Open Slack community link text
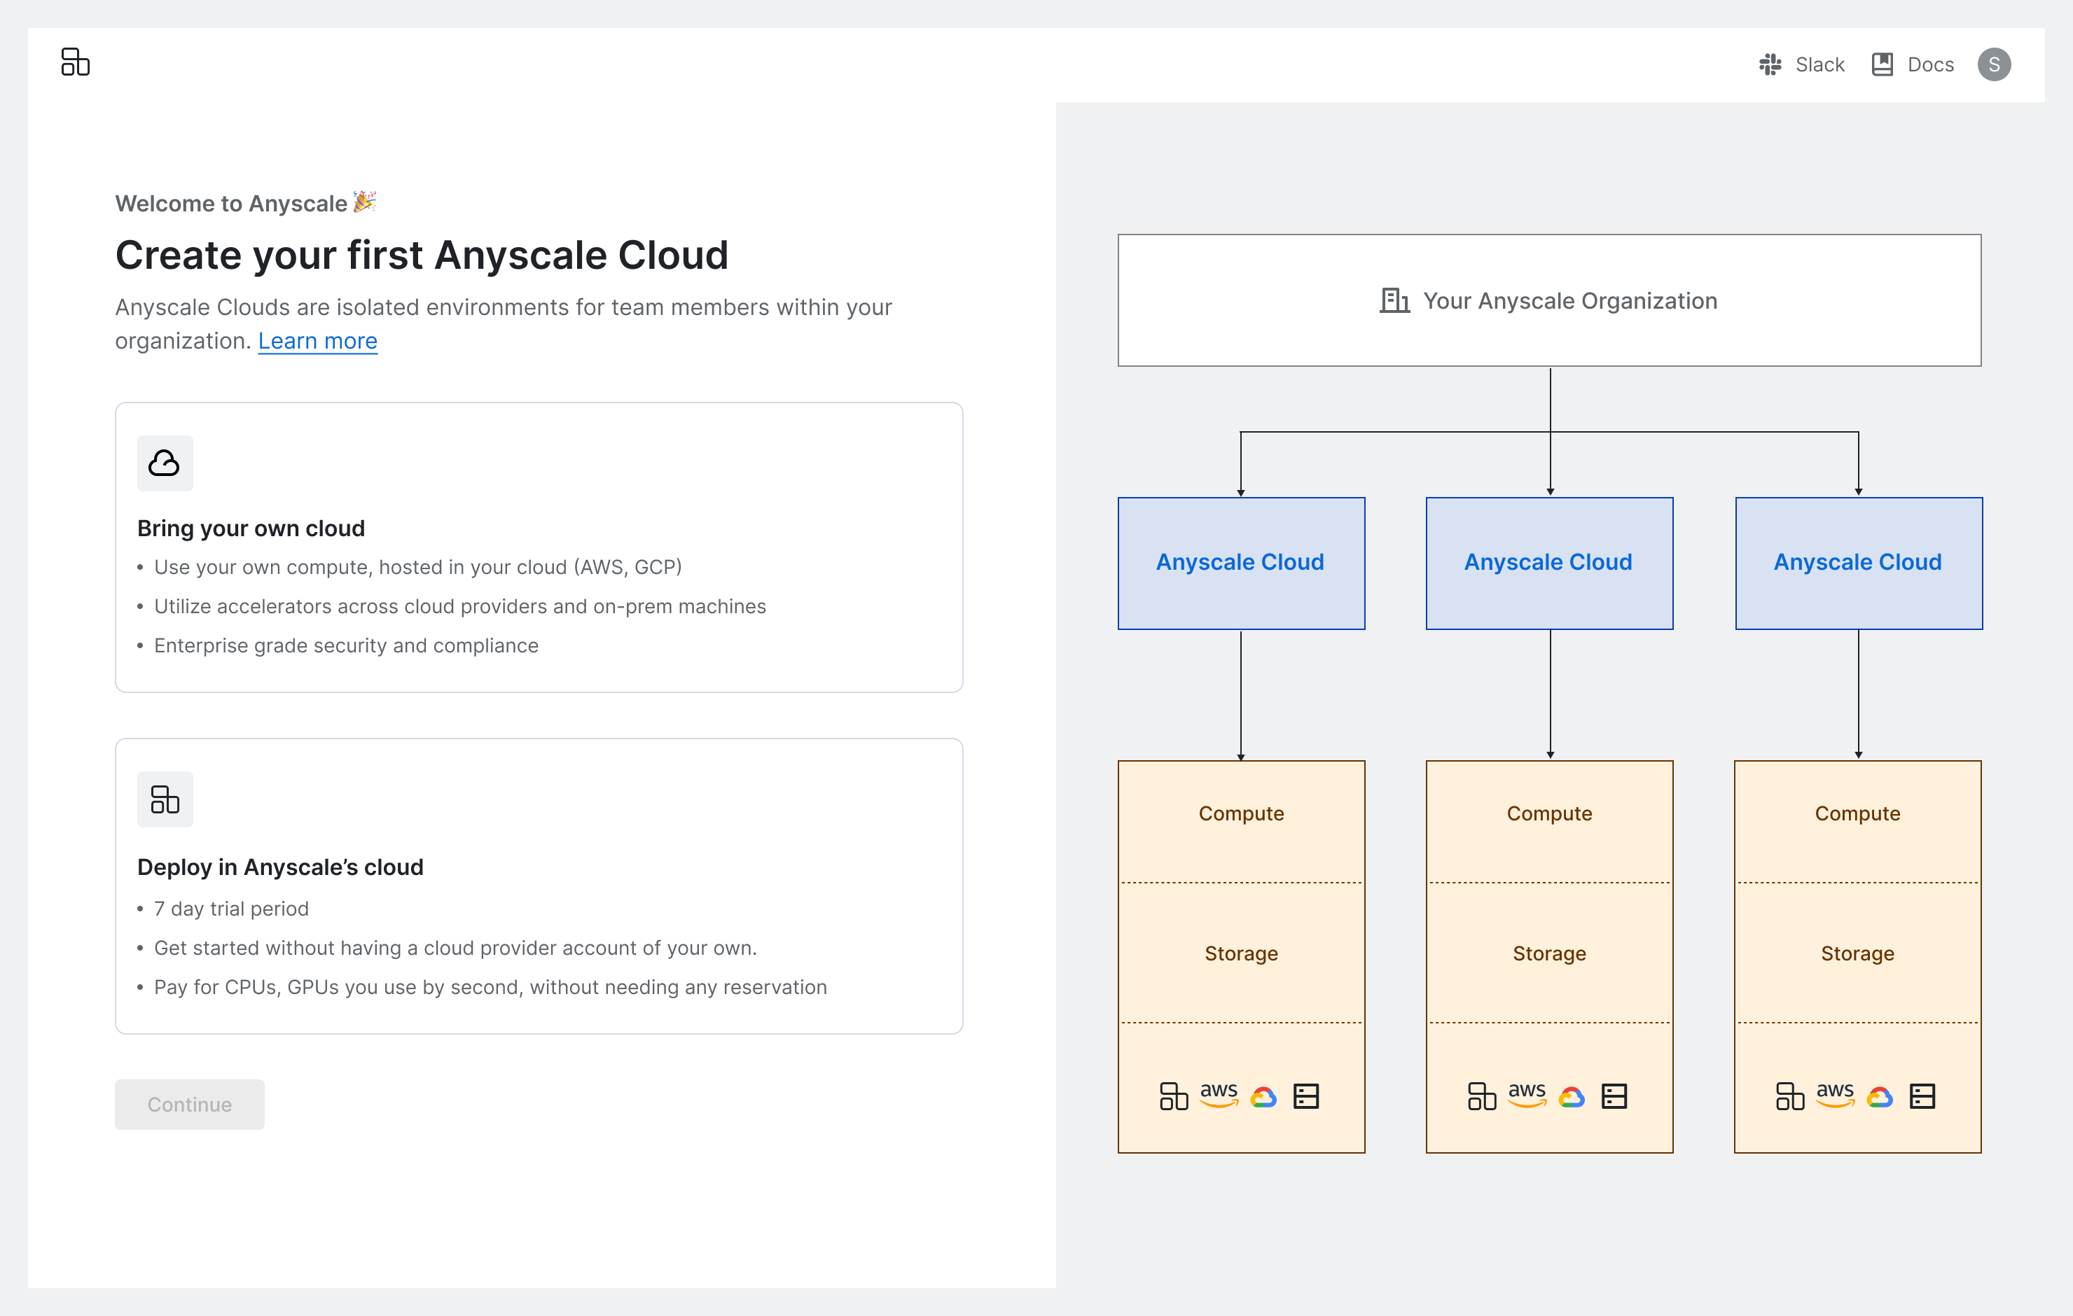Image resolution: width=2073 pixels, height=1316 pixels. pos(1820,64)
